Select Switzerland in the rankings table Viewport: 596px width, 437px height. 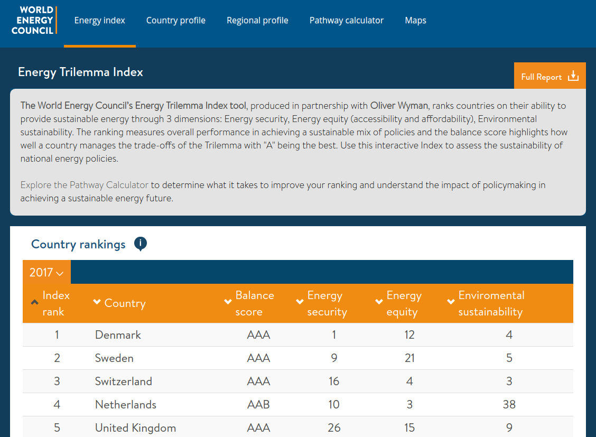pyautogui.click(x=123, y=381)
